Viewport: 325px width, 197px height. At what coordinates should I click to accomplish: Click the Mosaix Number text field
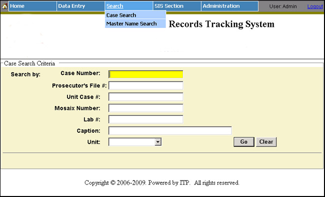pyautogui.click(x=146, y=108)
